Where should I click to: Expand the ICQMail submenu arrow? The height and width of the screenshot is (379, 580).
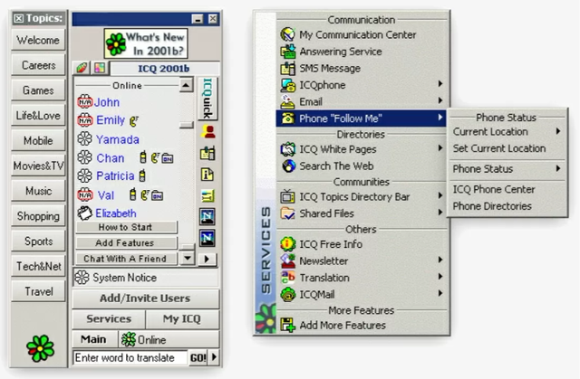440,293
